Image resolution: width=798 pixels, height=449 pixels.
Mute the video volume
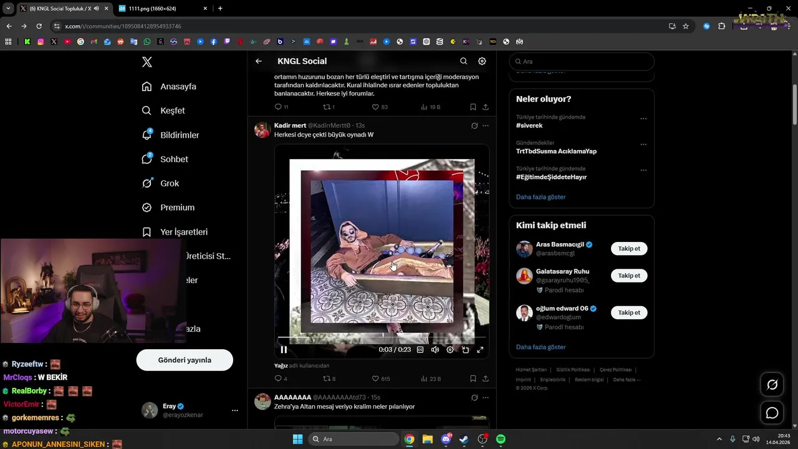[x=435, y=350]
